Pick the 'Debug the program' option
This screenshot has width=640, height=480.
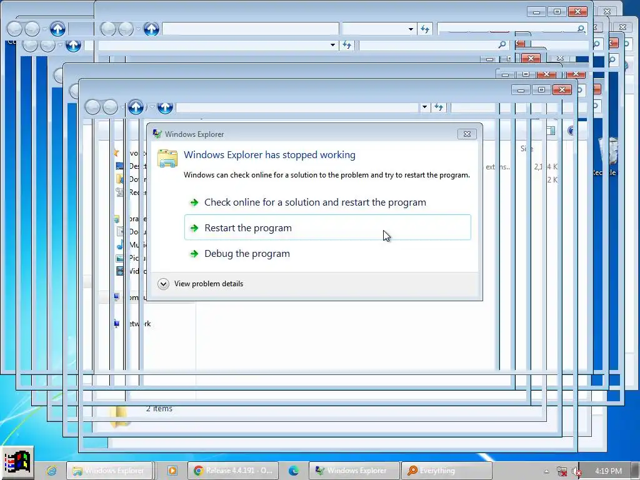click(327, 254)
